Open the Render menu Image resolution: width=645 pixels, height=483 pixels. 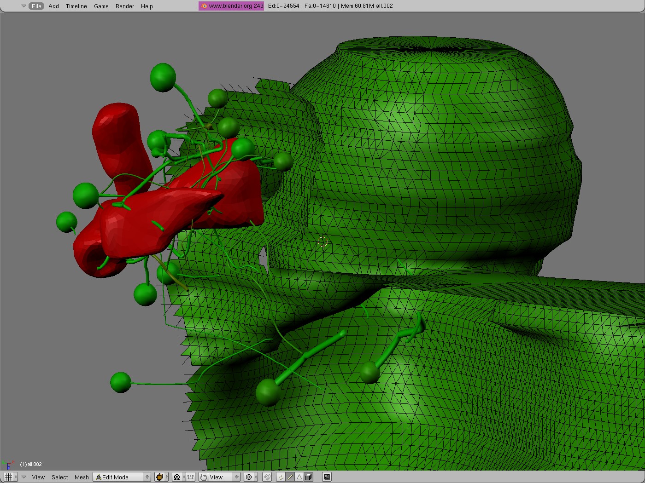coord(124,6)
